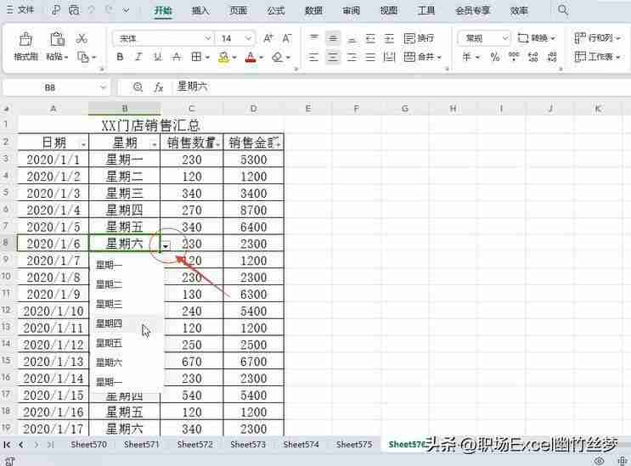Screen dimensions: 631x466
Task: Click the Copy icon
Action: tap(83, 57)
